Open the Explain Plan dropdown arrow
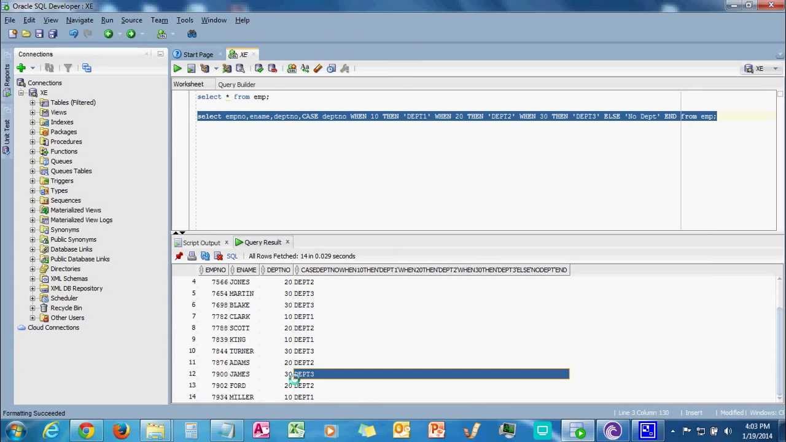This screenshot has height=442, width=786. pos(216,68)
